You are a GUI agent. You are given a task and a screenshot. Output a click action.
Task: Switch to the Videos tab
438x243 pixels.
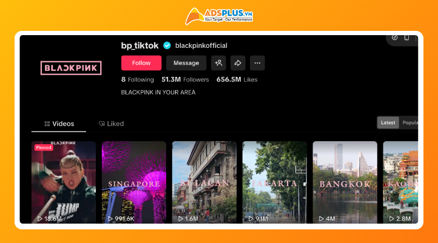click(x=59, y=124)
